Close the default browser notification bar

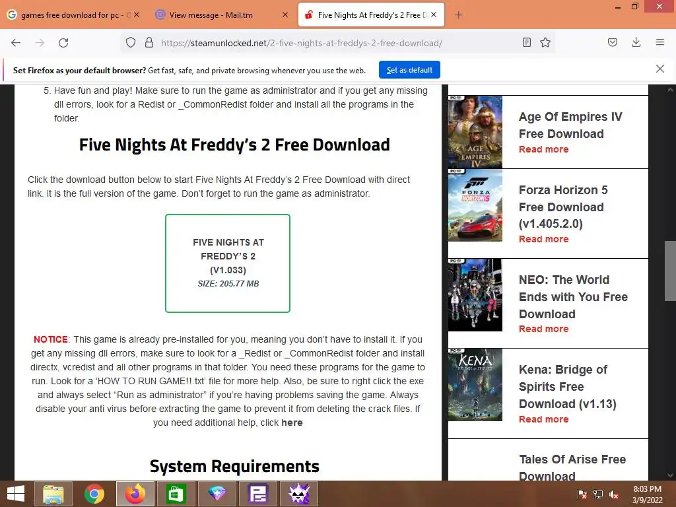pyautogui.click(x=660, y=69)
